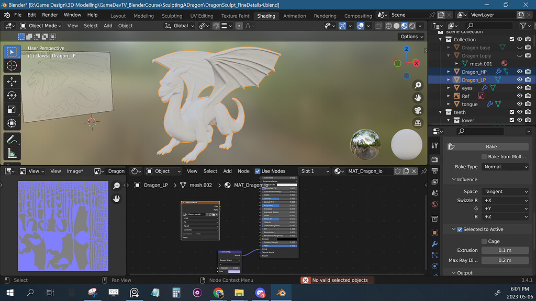The height and width of the screenshot is (301, 536).
Task: Switch to the Texture Paint workspace tab
Action: pos(235,16)
